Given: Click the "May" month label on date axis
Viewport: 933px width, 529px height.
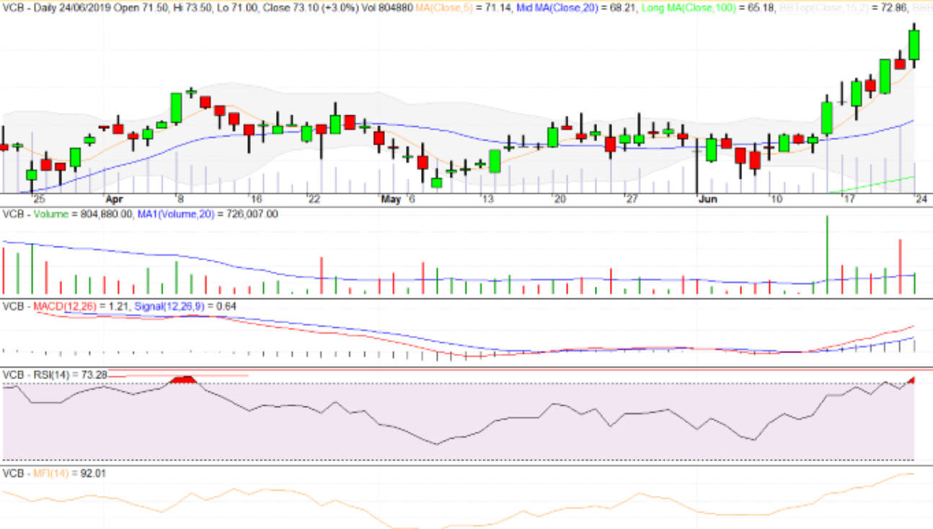Looking at the screenshot, I should coord(389,199).
